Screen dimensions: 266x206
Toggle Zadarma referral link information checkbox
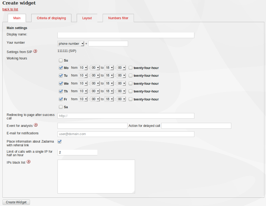pos(60,142)
